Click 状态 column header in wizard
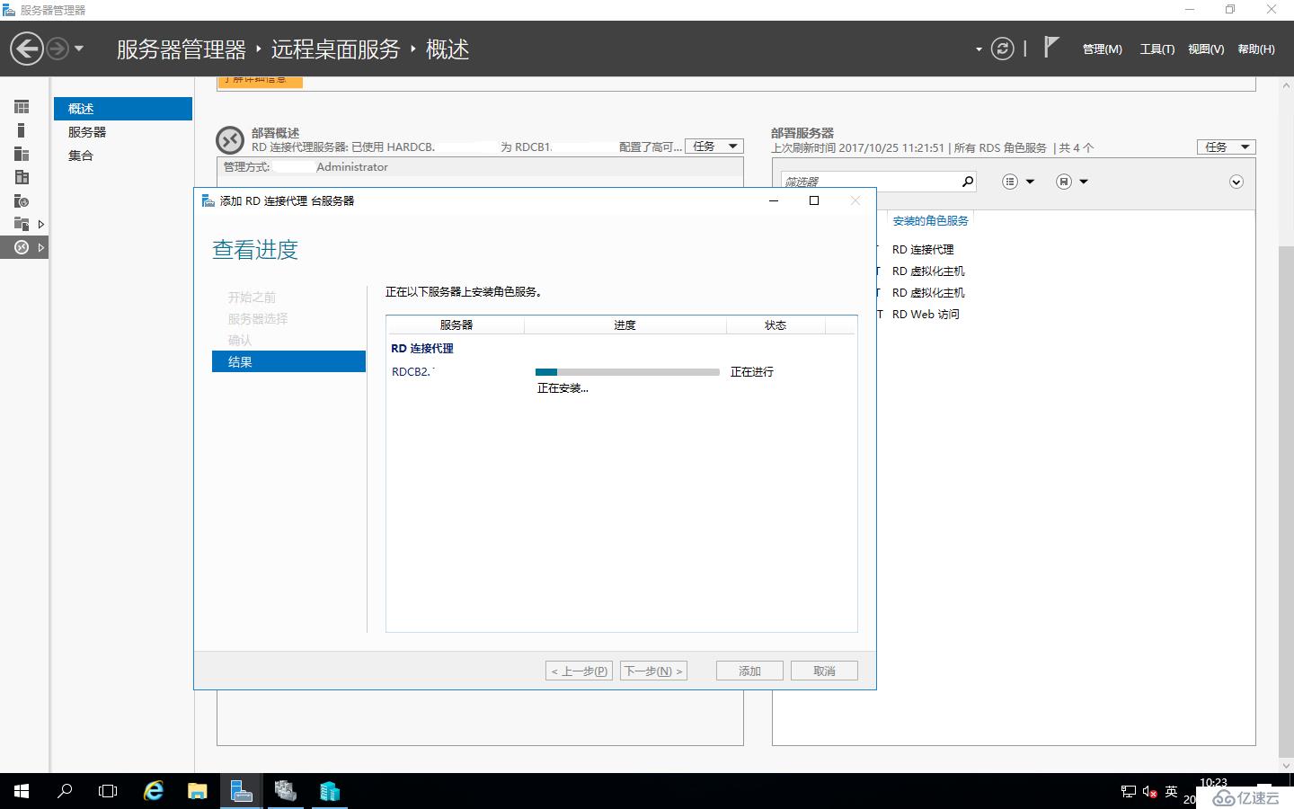The height and width of the screenshot is (809, 1294). 776,325
